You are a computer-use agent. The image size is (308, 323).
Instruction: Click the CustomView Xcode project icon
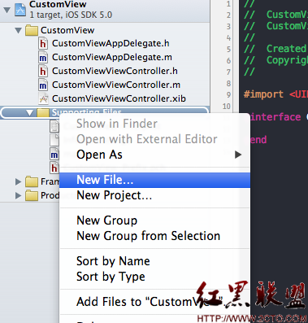pos(20,10)
